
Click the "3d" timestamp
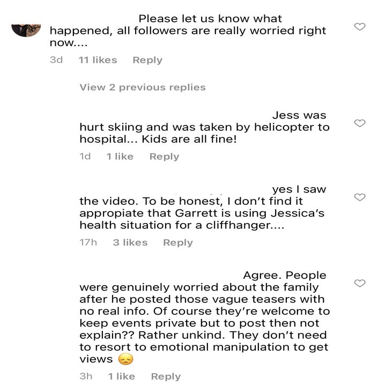point(56,60)
